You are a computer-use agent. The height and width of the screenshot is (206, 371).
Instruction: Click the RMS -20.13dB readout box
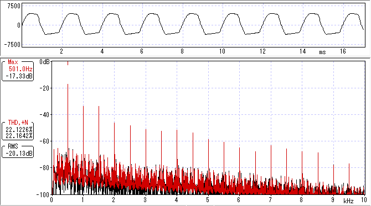coord(18,151)
